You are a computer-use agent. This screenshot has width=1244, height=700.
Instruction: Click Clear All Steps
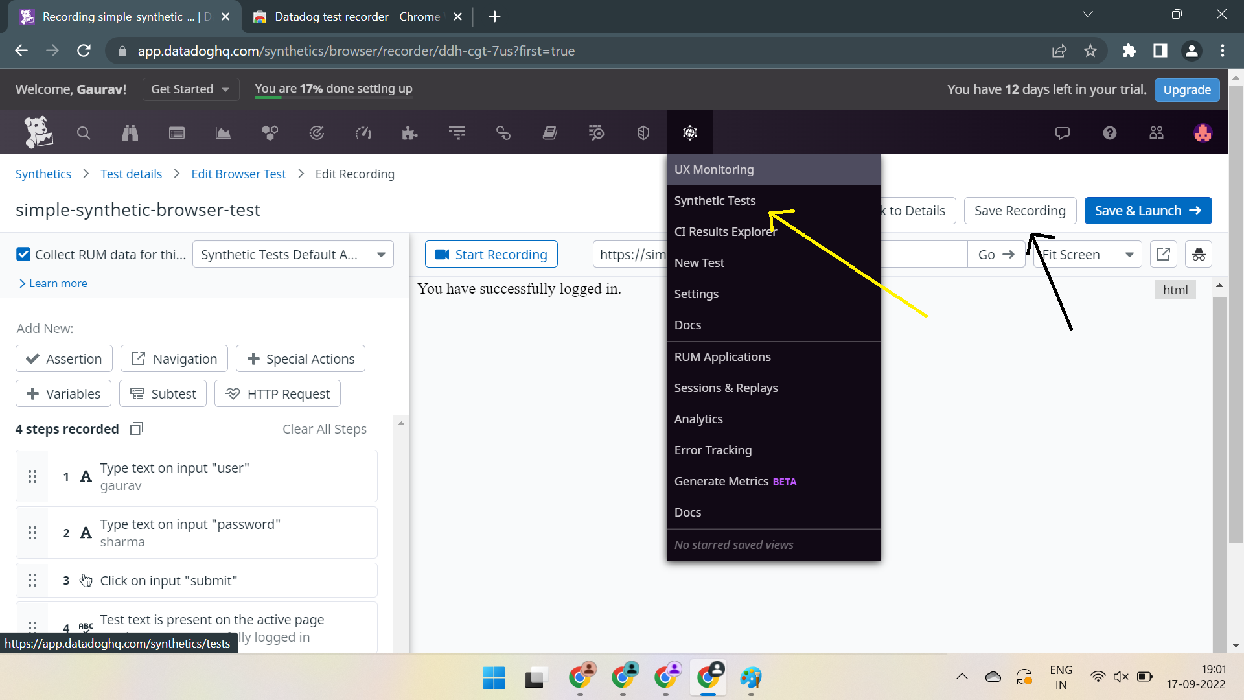325,429
